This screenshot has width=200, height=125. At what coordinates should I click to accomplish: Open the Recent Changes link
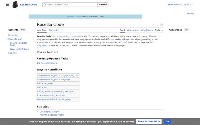49,63
